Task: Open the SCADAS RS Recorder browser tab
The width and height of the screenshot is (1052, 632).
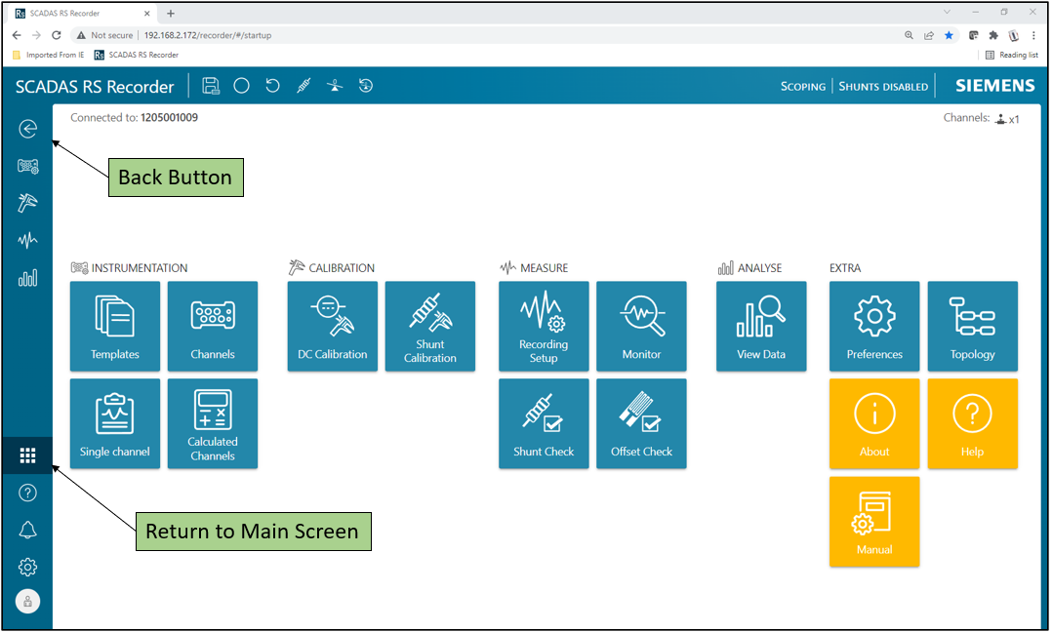Action: [x=78, y=13]
